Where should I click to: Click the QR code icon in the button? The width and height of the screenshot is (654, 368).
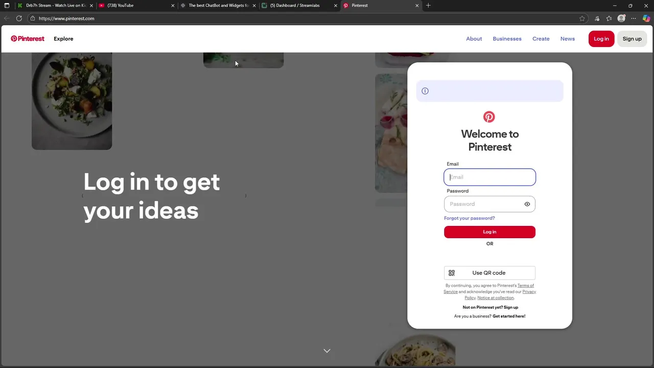tap(452, 273)
